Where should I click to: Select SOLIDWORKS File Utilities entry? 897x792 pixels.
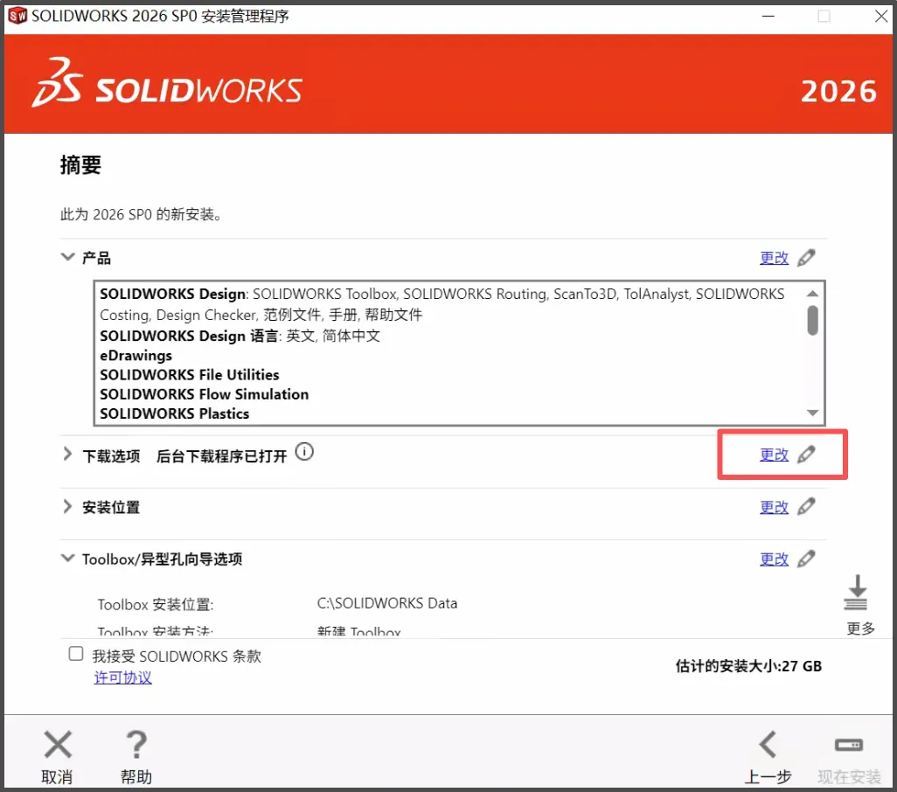point(190,375)
